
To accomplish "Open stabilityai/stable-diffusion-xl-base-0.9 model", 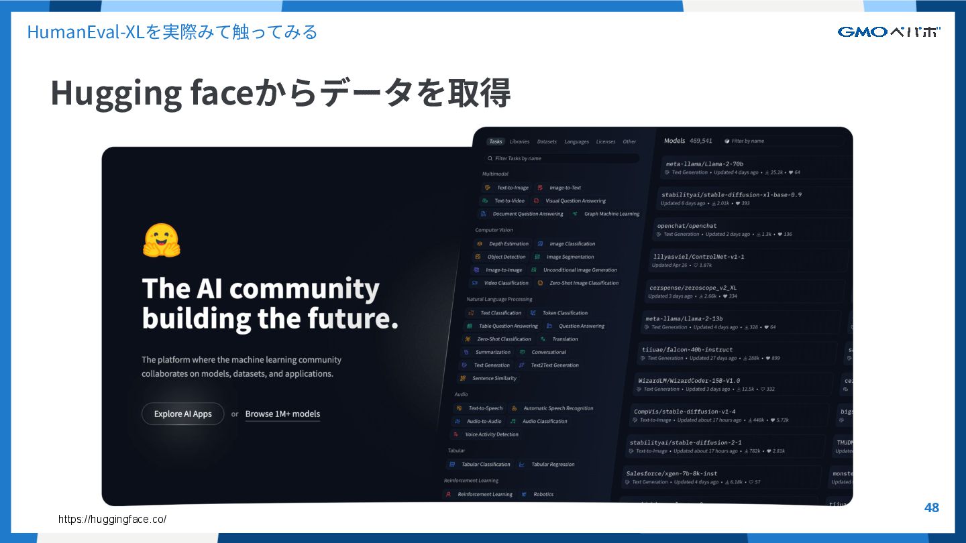I will coord(753,198).
